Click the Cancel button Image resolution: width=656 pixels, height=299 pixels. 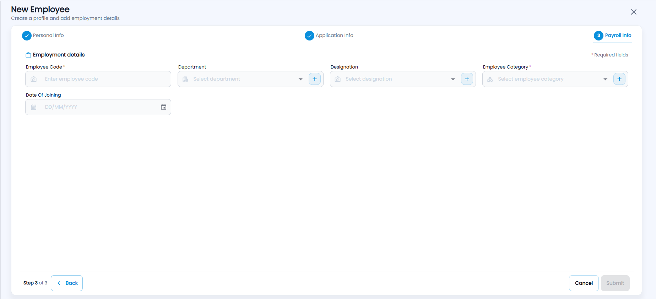coord(584,283)
